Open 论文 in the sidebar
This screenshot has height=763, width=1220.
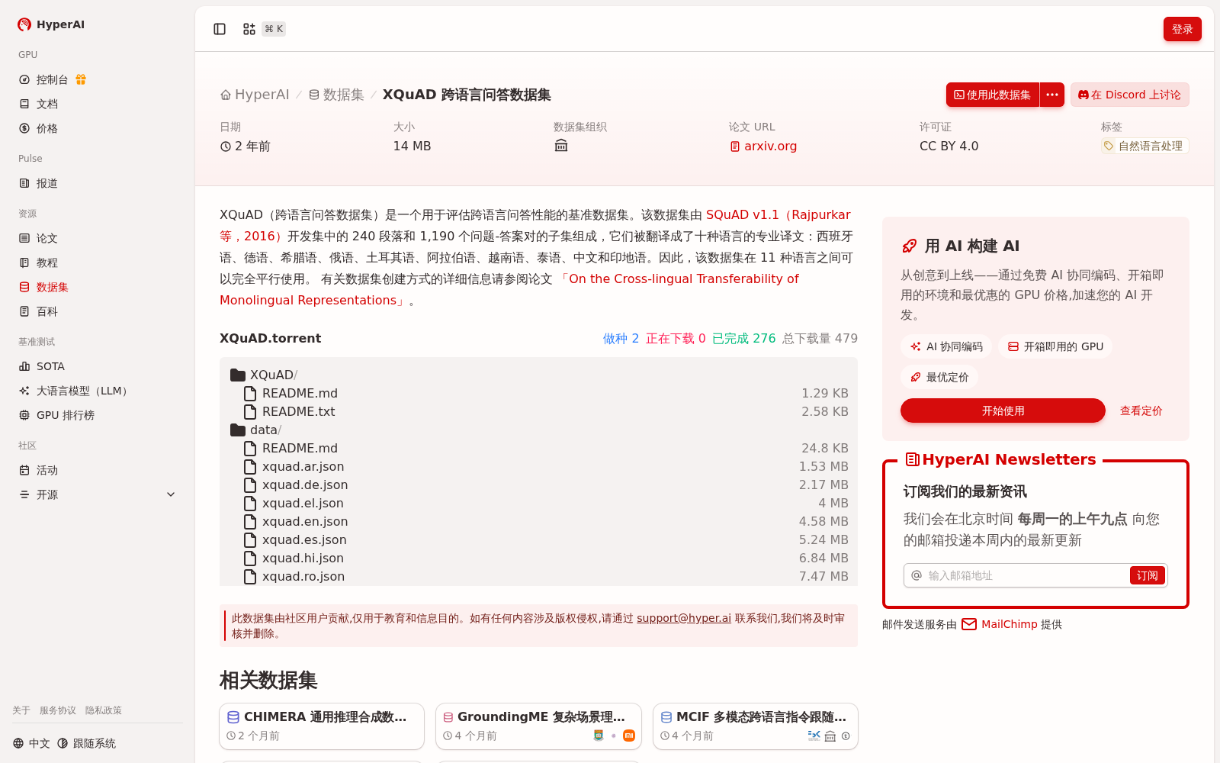coord(47,238)
